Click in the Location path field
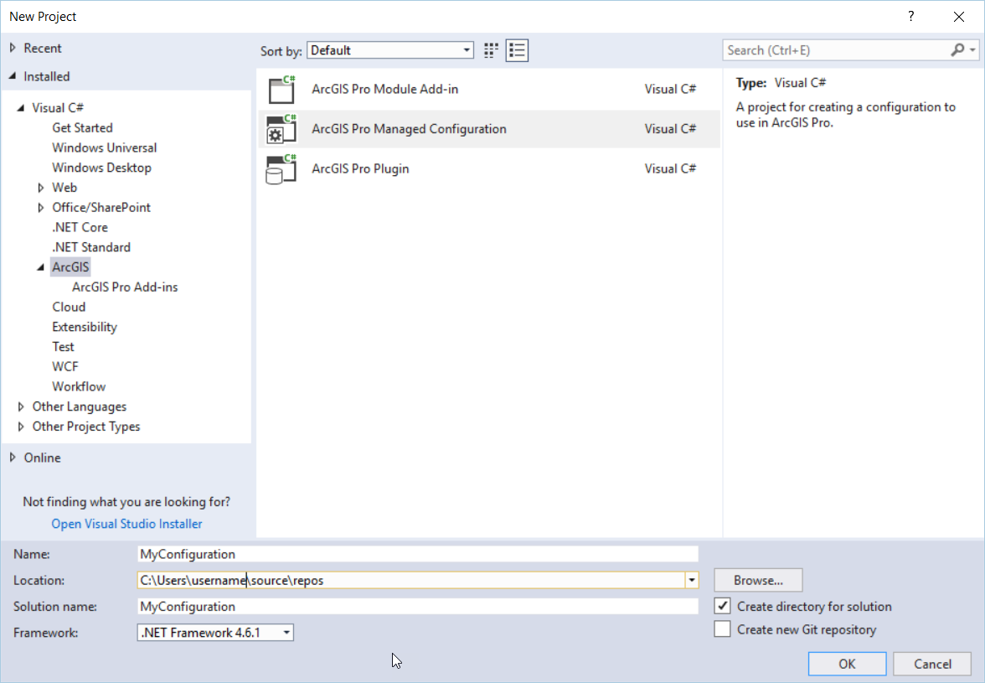 [x=410, y=580]
